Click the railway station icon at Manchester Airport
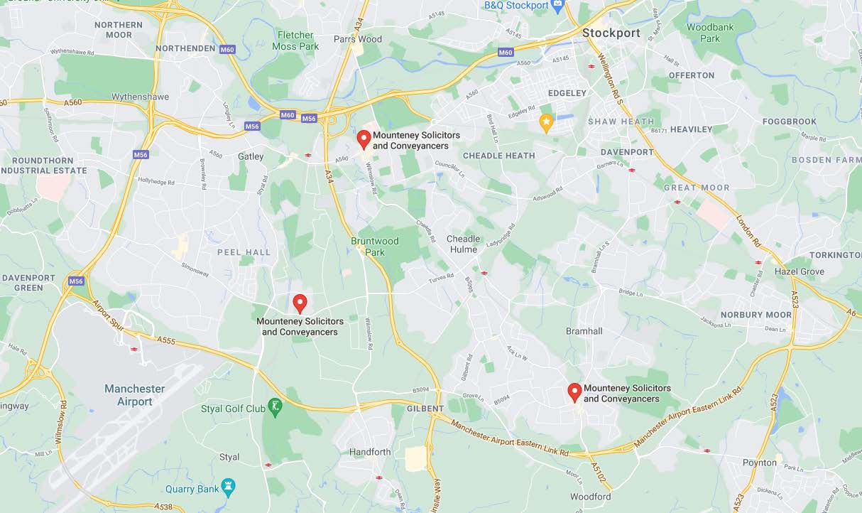 [x=134, y=349]
